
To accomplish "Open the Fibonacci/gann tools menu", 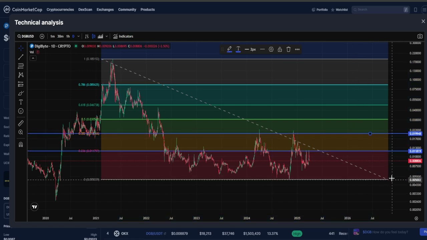I will 21,66.
